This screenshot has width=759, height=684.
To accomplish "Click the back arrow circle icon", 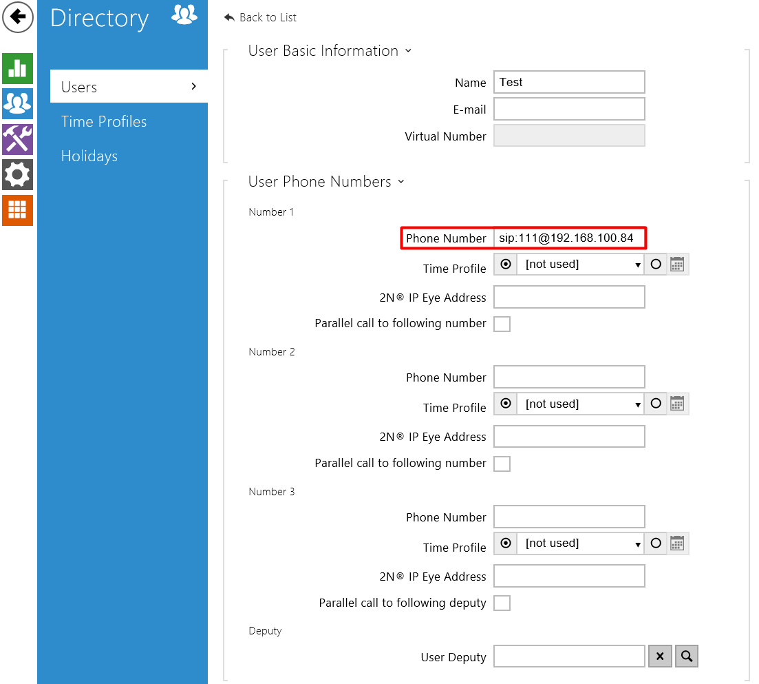I will point(17,17).
